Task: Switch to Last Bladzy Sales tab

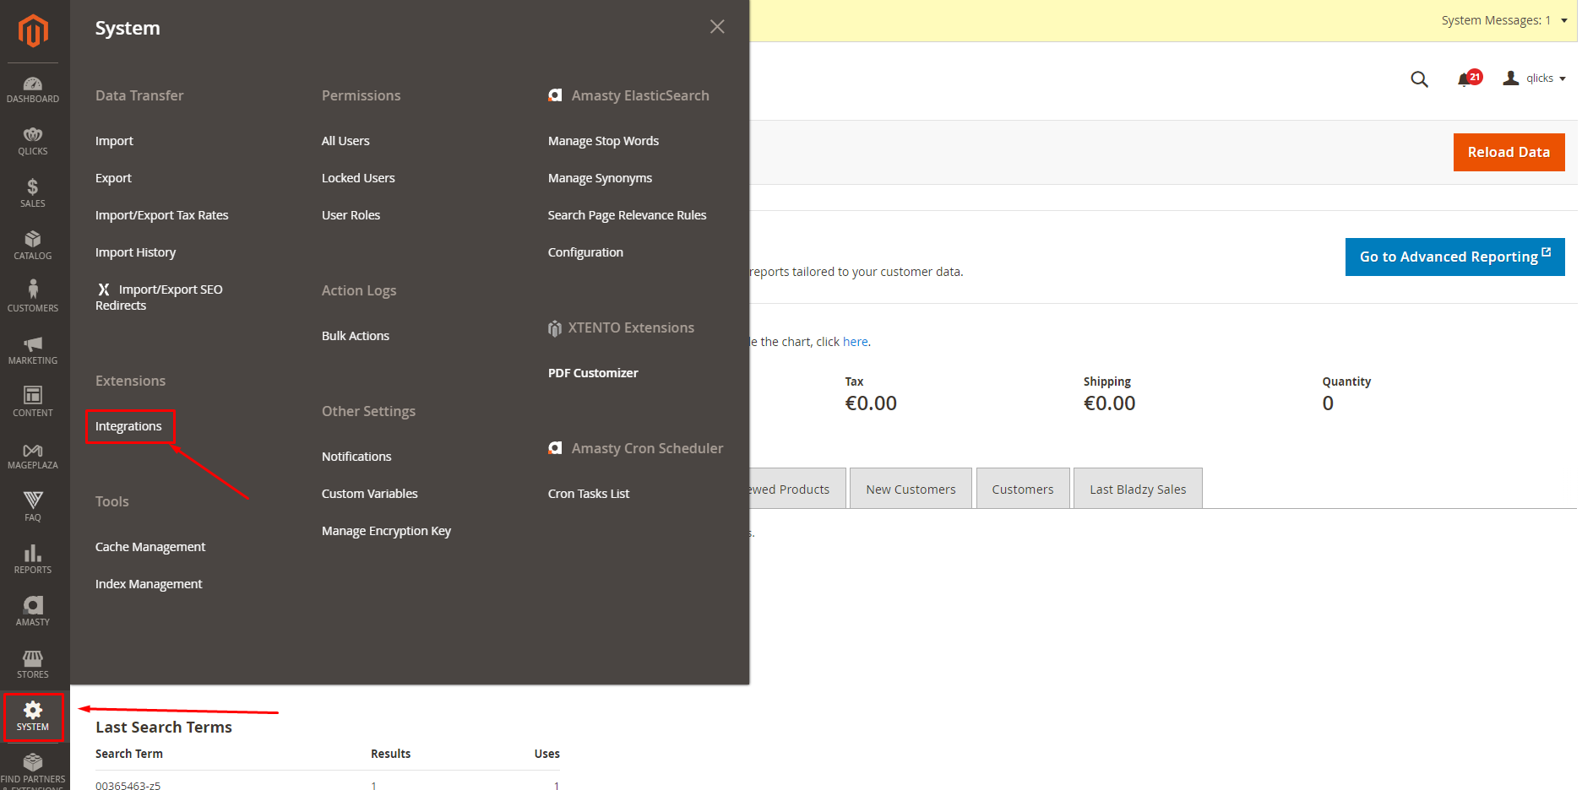Action: tap(1138, 489)
